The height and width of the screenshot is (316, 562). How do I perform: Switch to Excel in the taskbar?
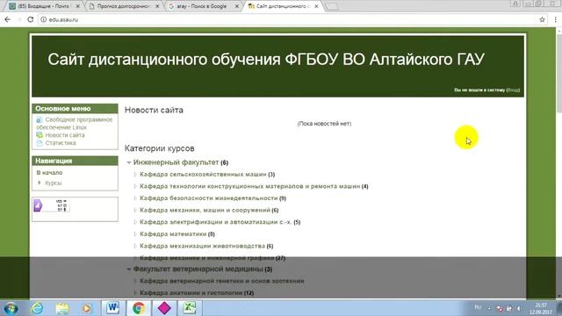point(190,308)
